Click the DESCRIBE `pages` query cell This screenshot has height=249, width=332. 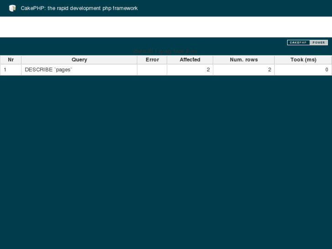(79, 70)
